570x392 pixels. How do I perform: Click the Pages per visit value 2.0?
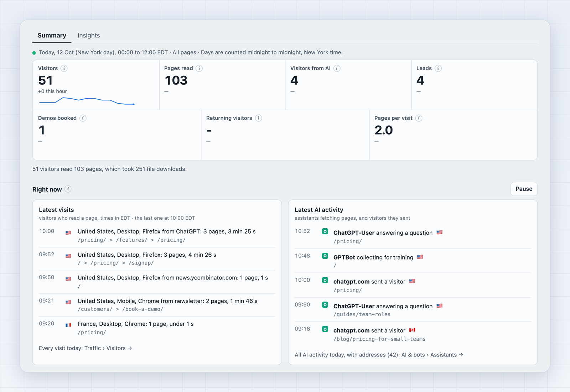coord(384,130)
